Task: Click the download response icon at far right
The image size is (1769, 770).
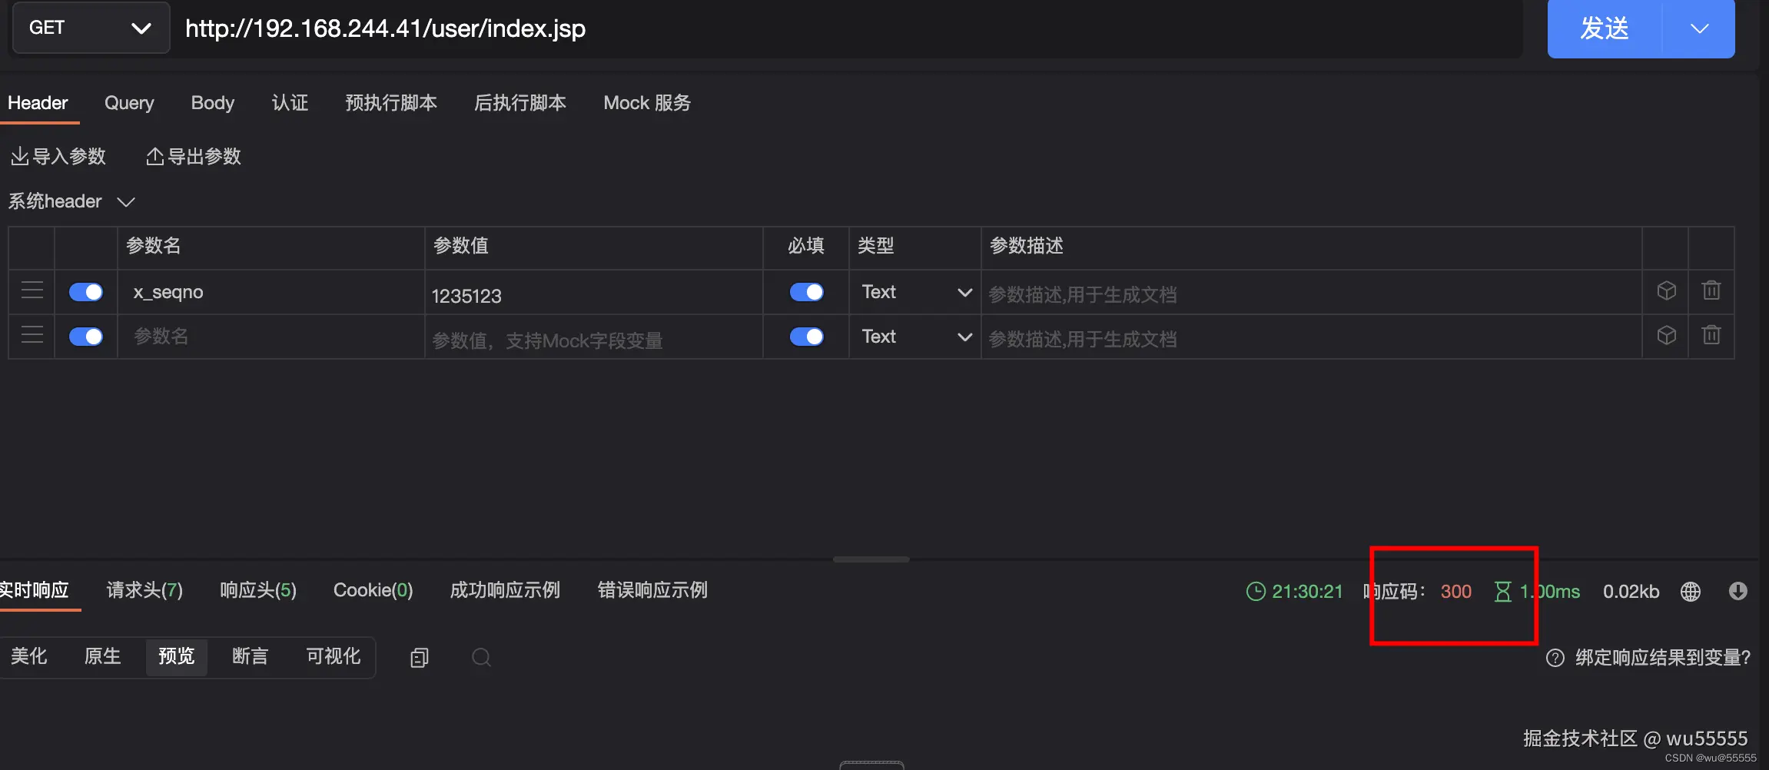Action: click(1738, 591)
